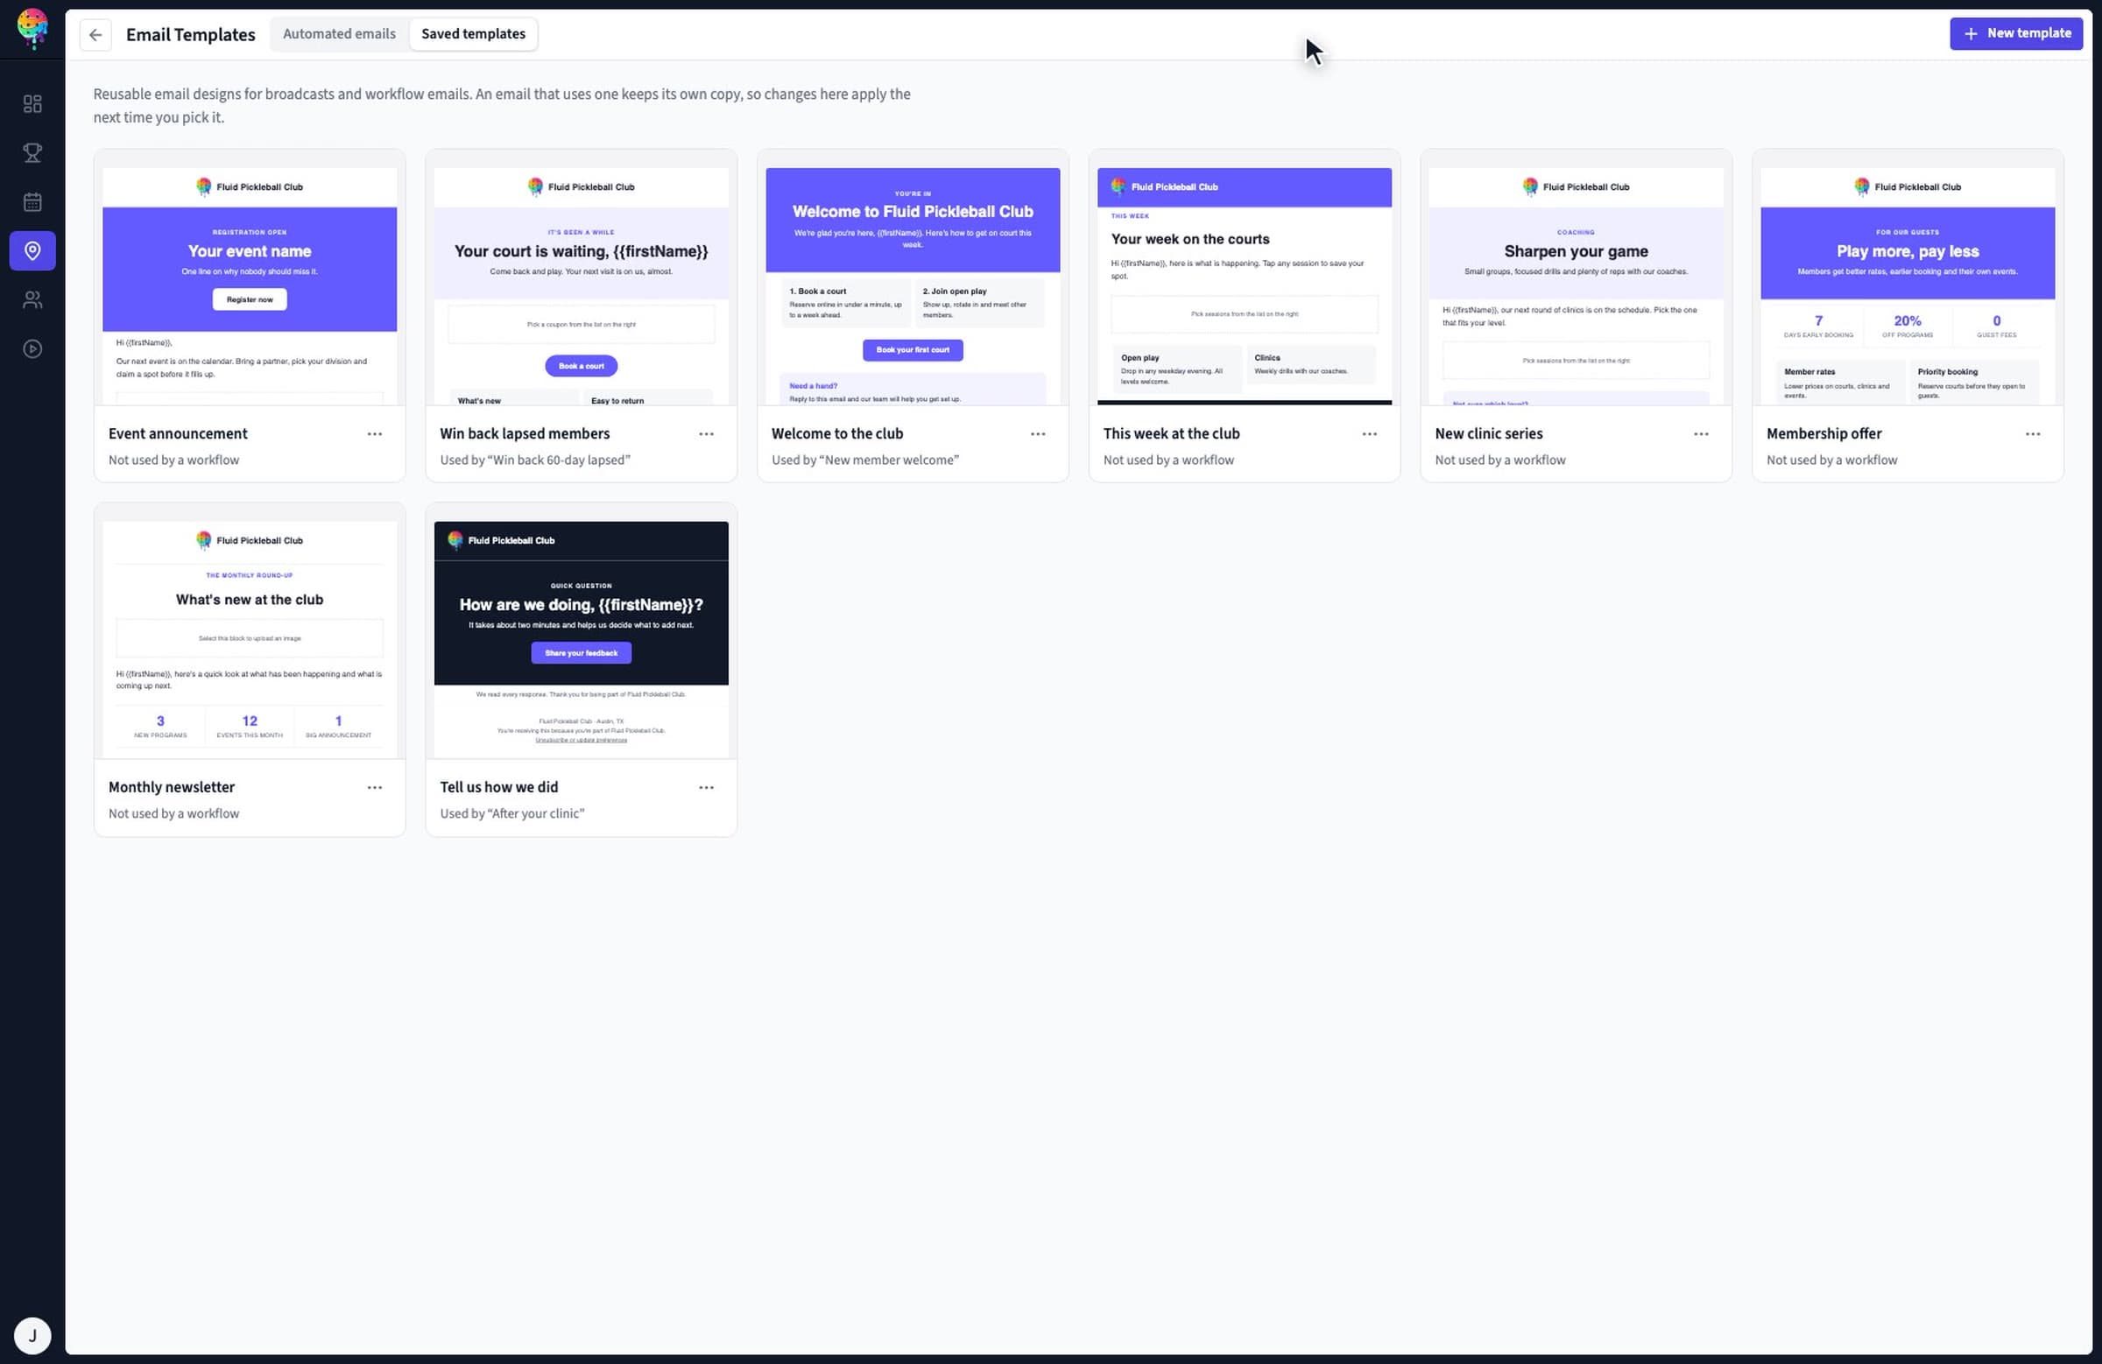The height and width of the screenshot is (1364, 2102).
Task: Click 'Used by “New member welcome”' text
Action: pos(864,460)
